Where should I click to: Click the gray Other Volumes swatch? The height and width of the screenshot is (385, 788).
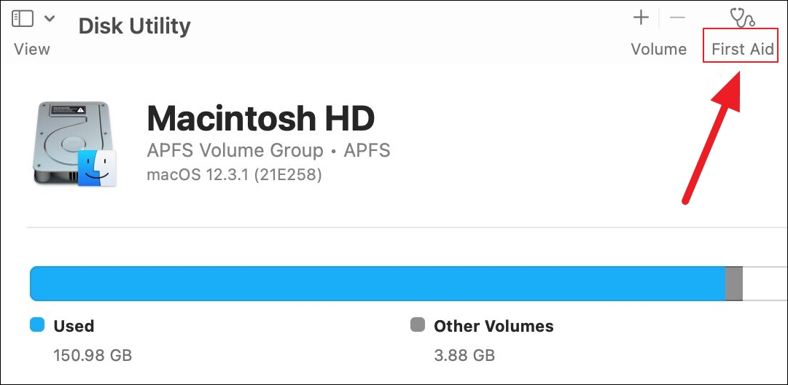418,325
